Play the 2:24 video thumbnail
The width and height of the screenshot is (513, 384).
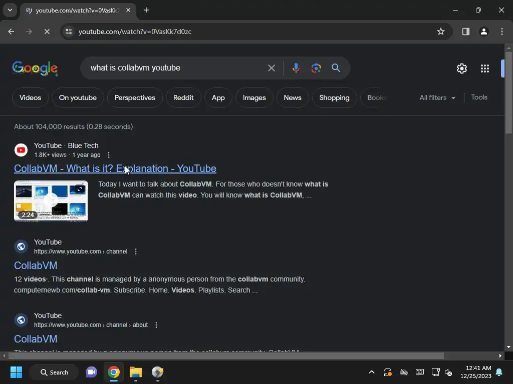coord(51,200)
